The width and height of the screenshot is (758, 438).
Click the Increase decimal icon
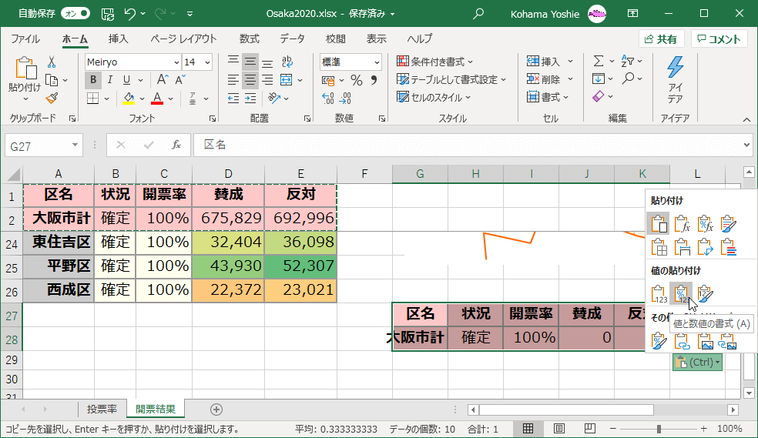327,98
